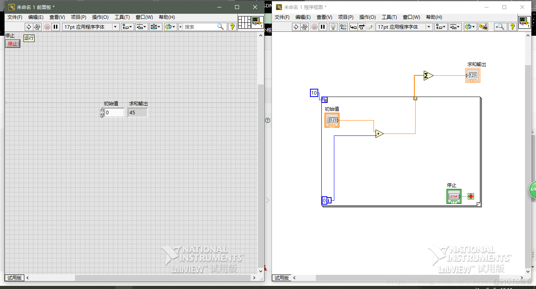Select the loop iteration i terminal

tap(329, 200)
